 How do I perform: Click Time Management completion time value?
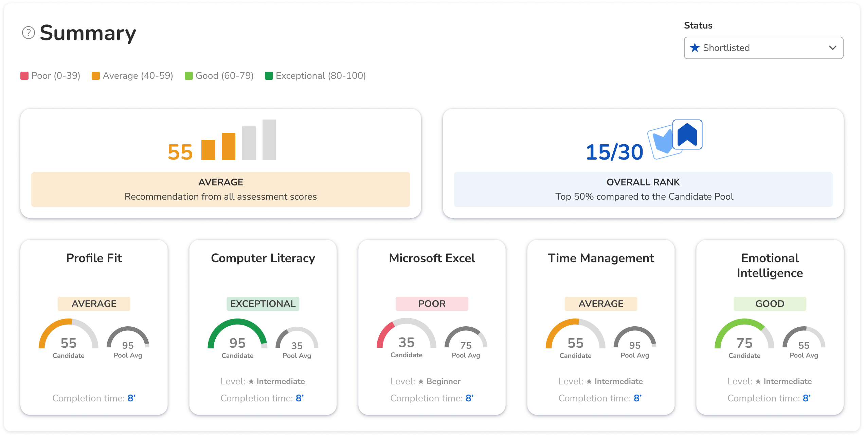[x=637, y=398]
